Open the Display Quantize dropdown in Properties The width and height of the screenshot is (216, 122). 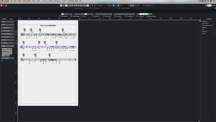[x=208, y=25]
